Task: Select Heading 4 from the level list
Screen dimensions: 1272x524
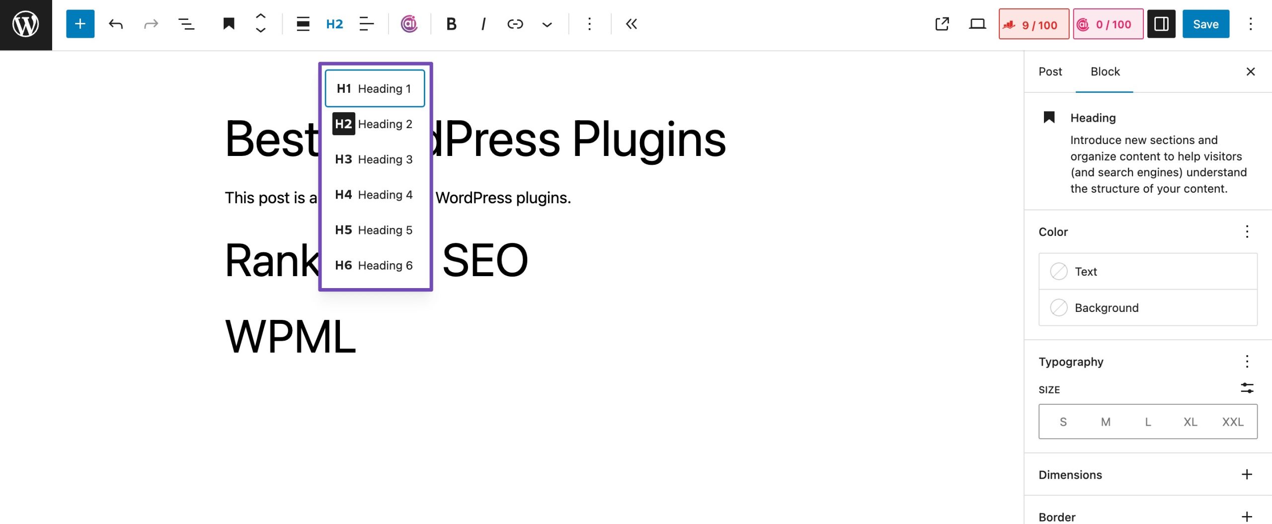Action: point(375,194)
